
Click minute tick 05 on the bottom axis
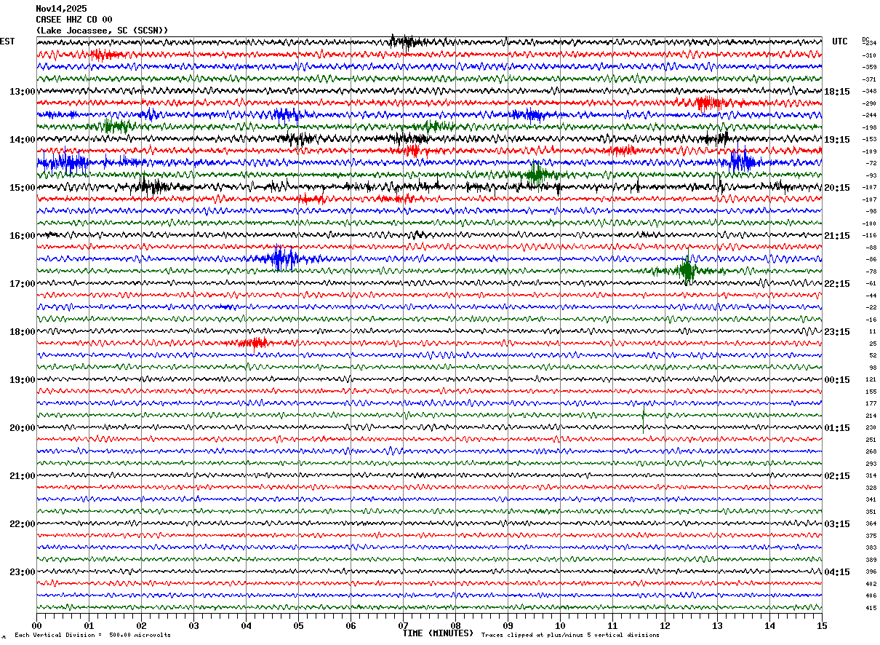tap(298, 625)
